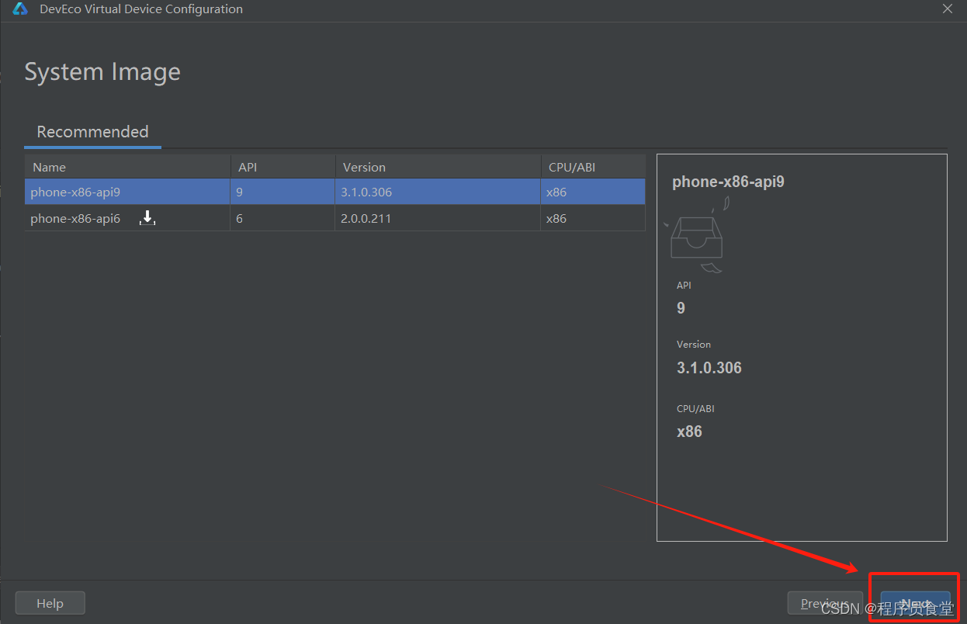This screenshot has width=967, height=624.
Task: Proceed with the Next button
Action: (915, 603)
